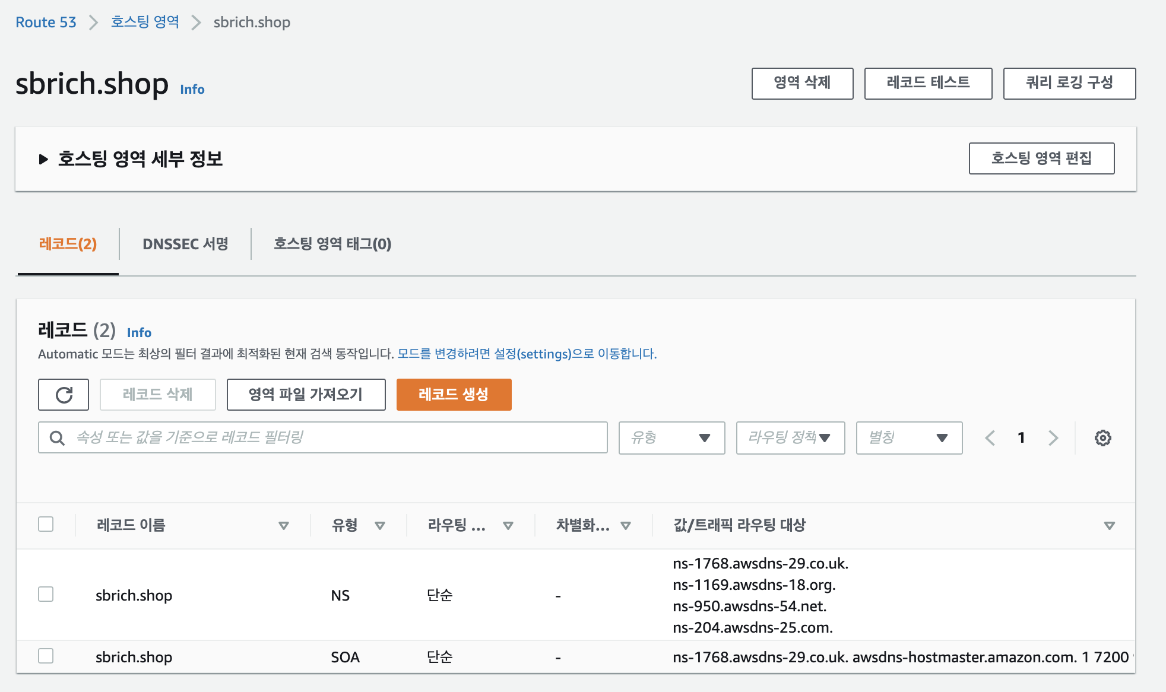Open the 라우팅 정책 filter dropdown
This screenshot has height=692, width=1166.
pos(790,438)
